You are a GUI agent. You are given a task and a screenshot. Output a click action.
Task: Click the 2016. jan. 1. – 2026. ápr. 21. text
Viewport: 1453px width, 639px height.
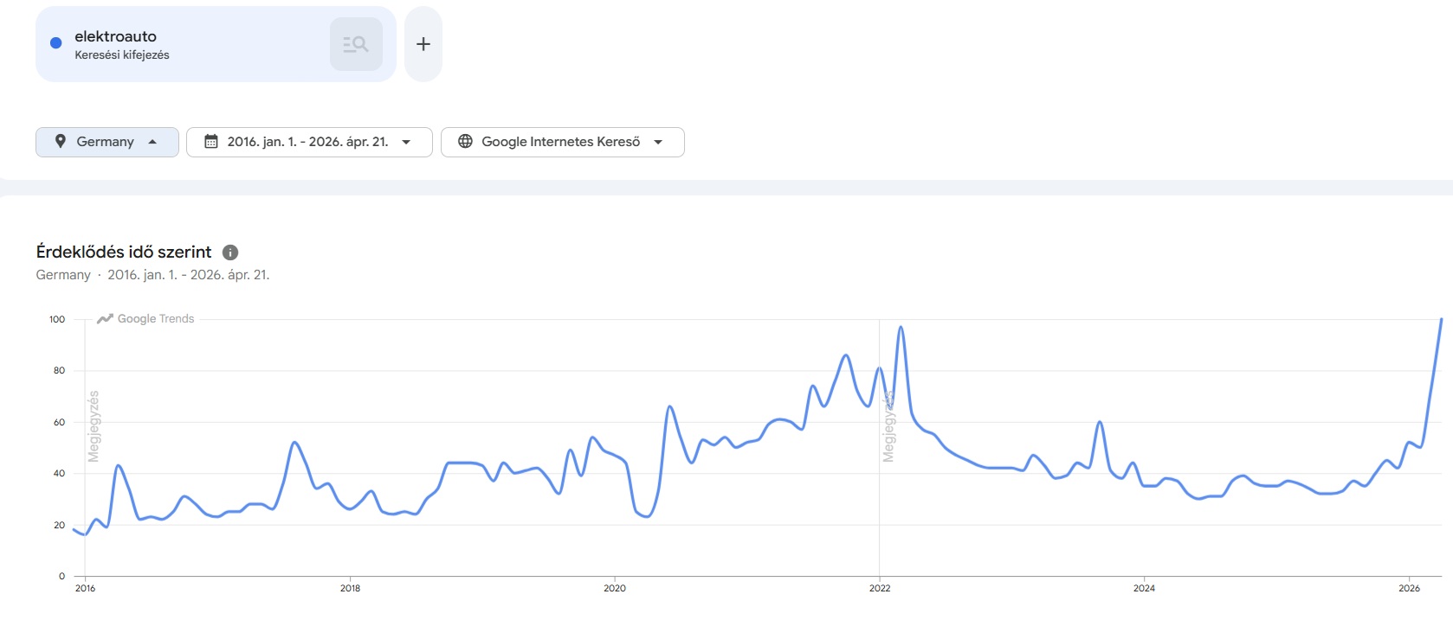[307, 142]
